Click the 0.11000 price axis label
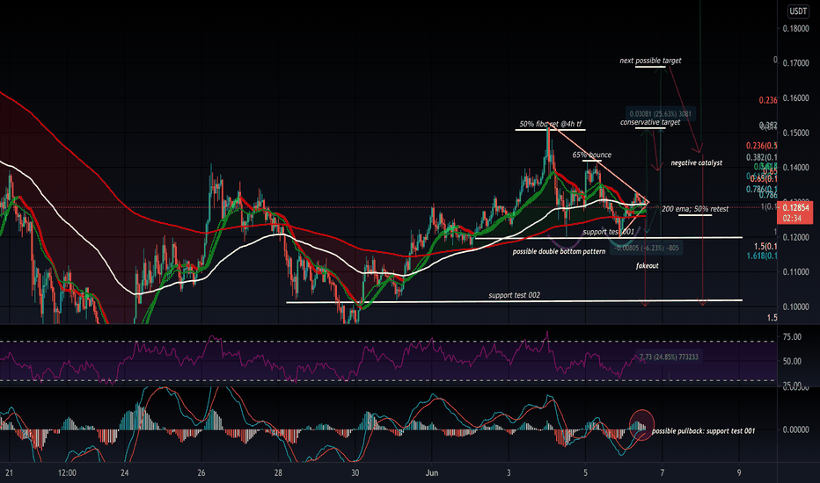This screenshot has width=820, height=483. (x=795, y=272)
